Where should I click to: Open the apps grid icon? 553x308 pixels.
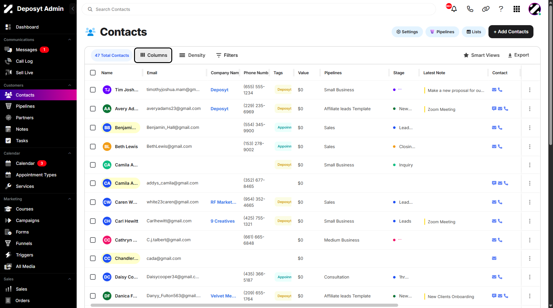point(516,9)
